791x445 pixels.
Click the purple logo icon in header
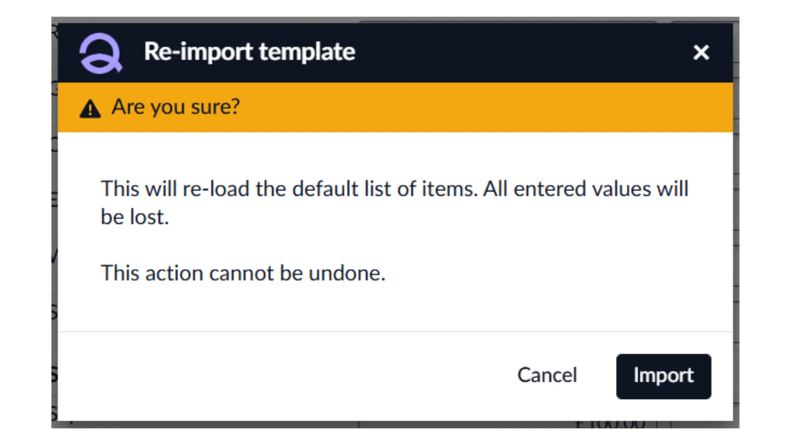pos(100,53)
